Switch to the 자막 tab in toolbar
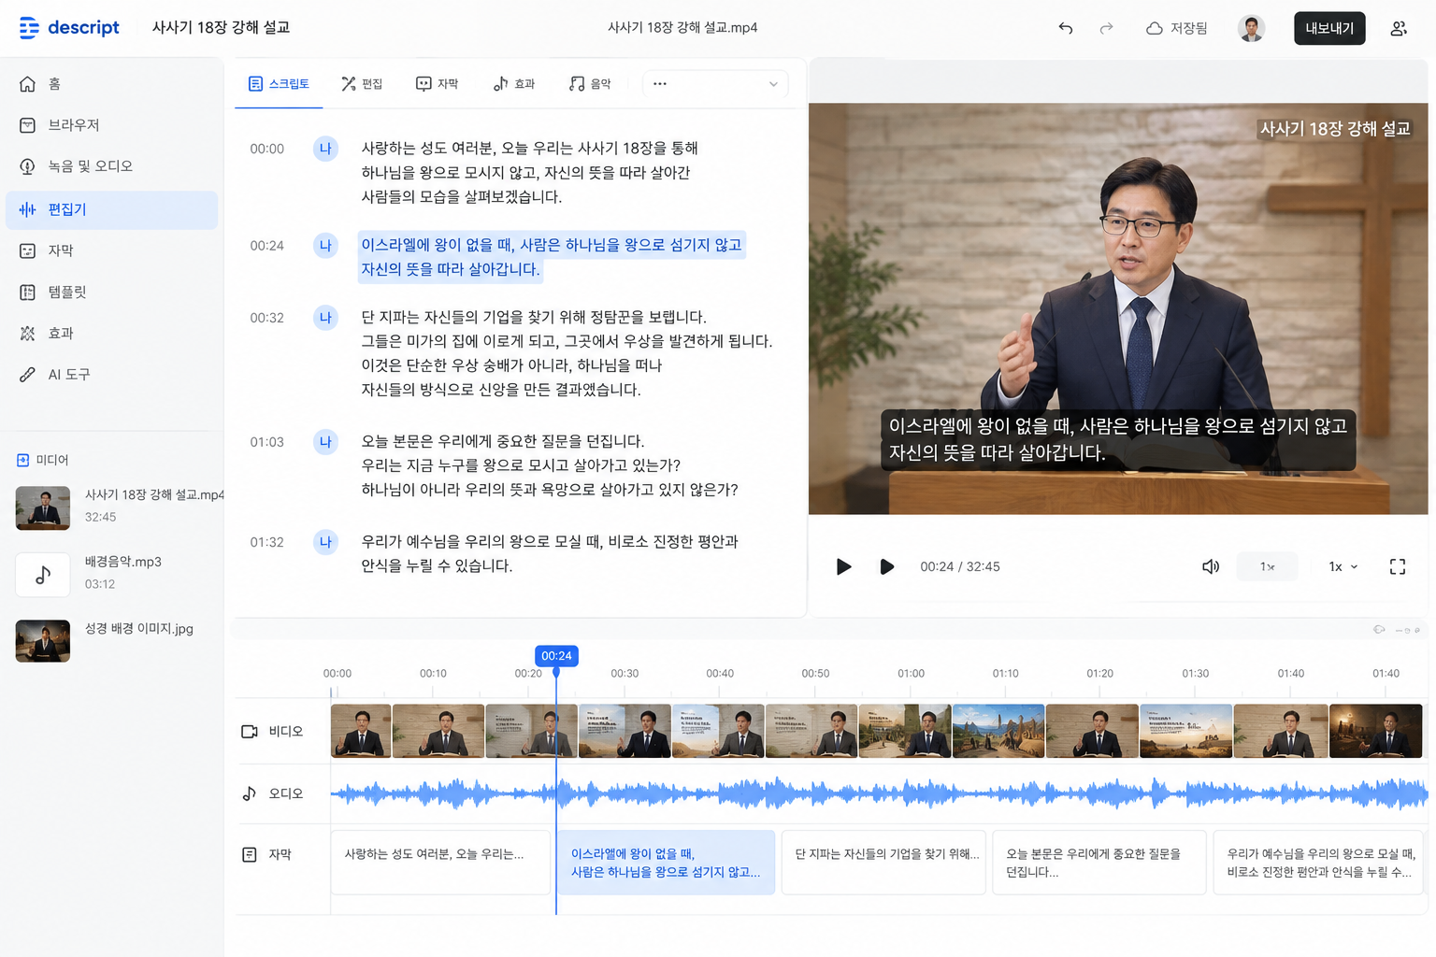The width and height of the screenshot is (1436, 957). pyautogui.click(x=437, y=84)
